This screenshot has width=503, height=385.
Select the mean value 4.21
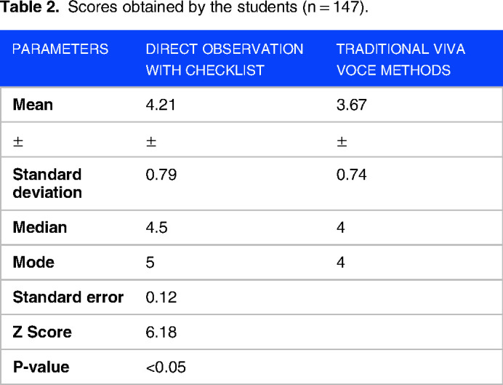point(161,105)
